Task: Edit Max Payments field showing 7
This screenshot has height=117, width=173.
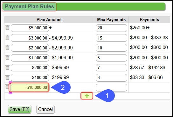Action: [111, 68]
